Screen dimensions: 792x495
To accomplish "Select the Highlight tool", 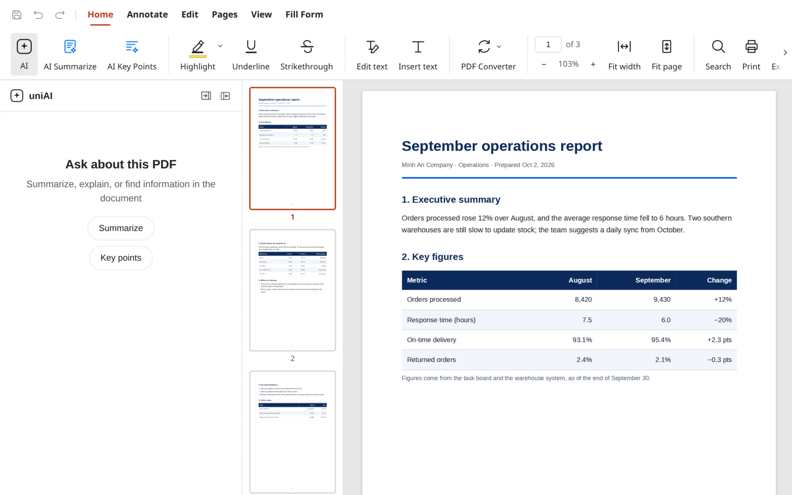I will click(198, 55).
